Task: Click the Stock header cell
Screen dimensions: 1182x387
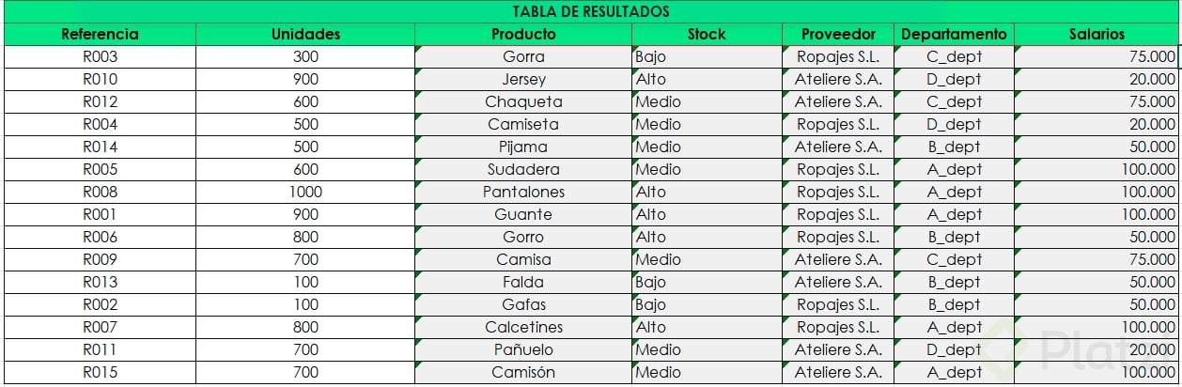Action: (707, 34)
